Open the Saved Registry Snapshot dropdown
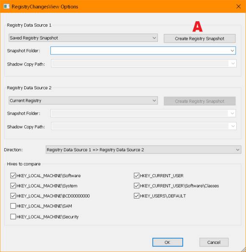The image size is (246, 252). coord(83,38)
